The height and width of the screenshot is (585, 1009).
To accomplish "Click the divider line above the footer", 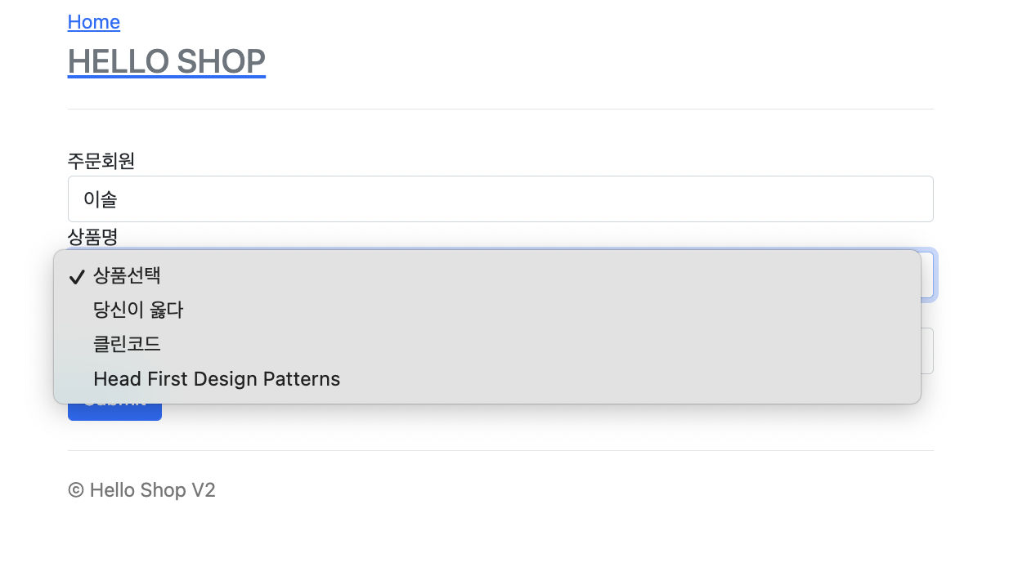I will click(500, 450).
